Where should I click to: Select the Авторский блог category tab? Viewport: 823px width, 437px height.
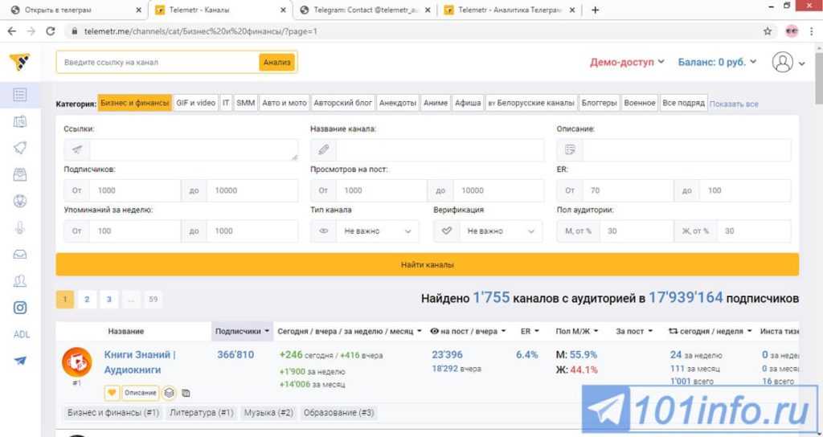coord(342,104)
